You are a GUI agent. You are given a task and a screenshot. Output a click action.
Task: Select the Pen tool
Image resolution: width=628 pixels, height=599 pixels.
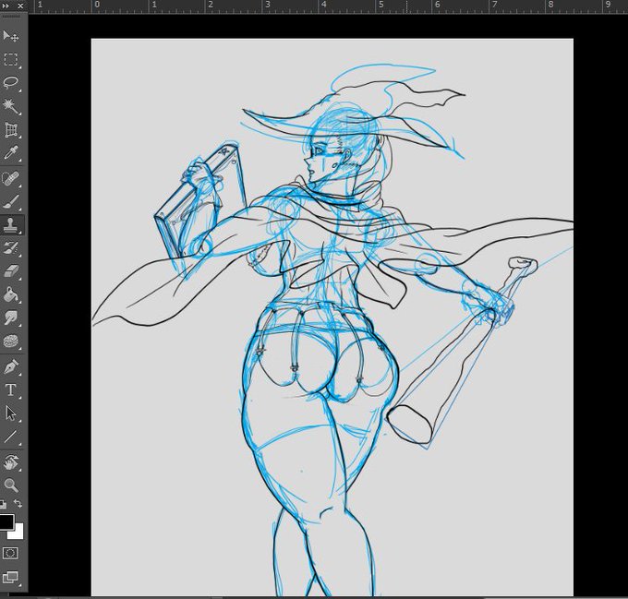tap(11, 366)
